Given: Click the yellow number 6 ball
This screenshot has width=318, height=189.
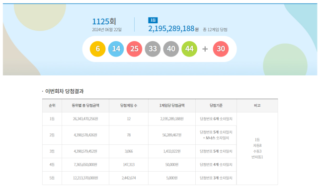Looking at the screenshot, I should (98, 49).
